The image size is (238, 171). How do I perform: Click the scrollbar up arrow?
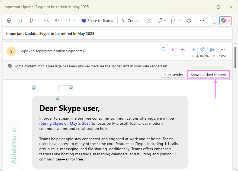point(235,44)
